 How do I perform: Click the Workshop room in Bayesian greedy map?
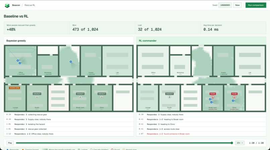coord(48,65)
